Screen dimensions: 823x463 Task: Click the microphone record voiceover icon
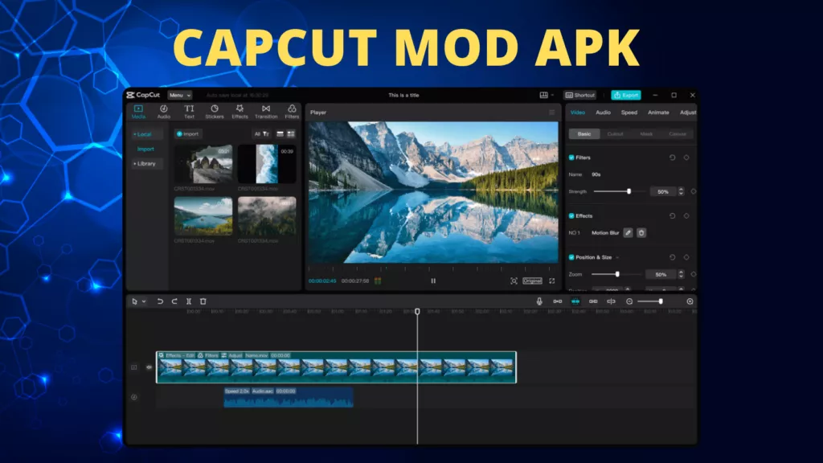(x=539, y=301)
